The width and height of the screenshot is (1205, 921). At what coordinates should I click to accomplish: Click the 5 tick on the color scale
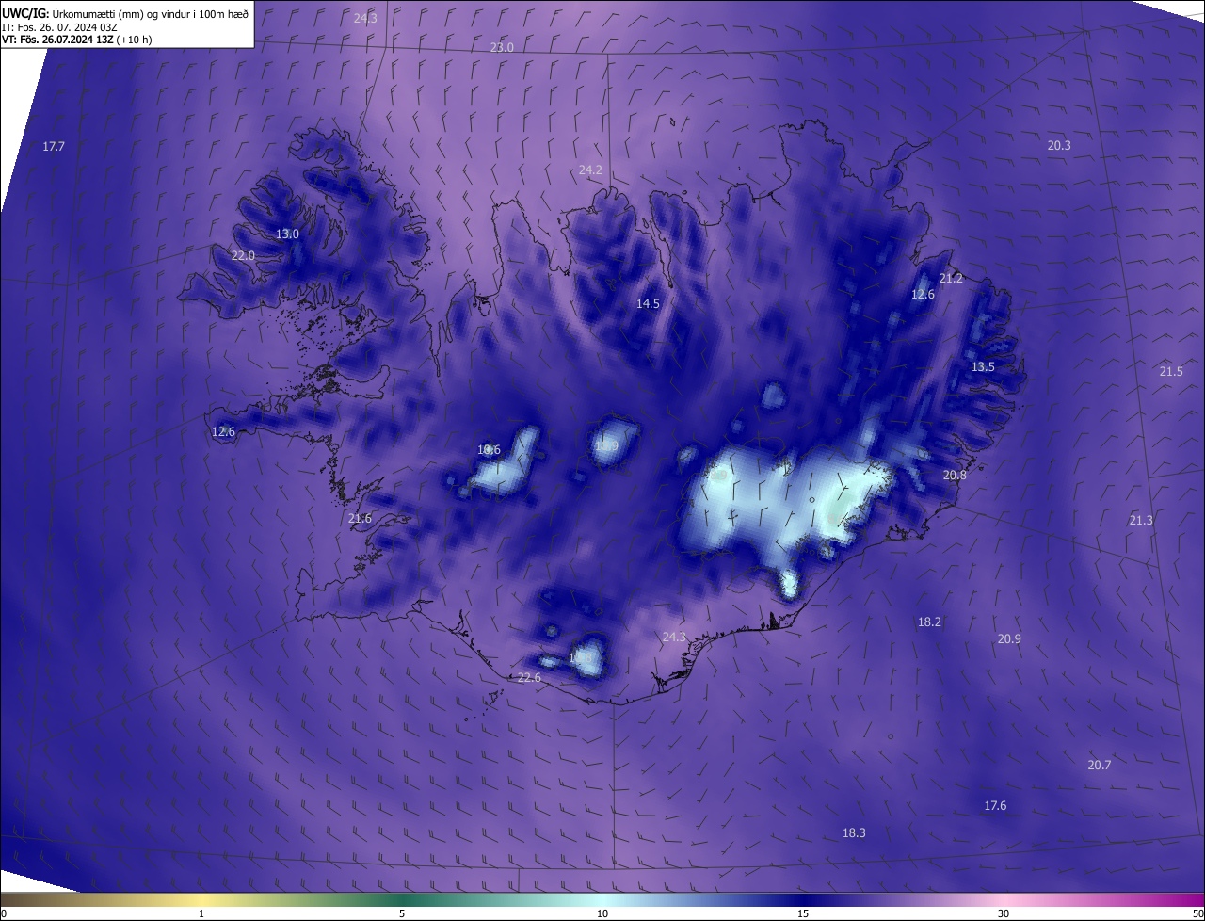pos(402,914)
